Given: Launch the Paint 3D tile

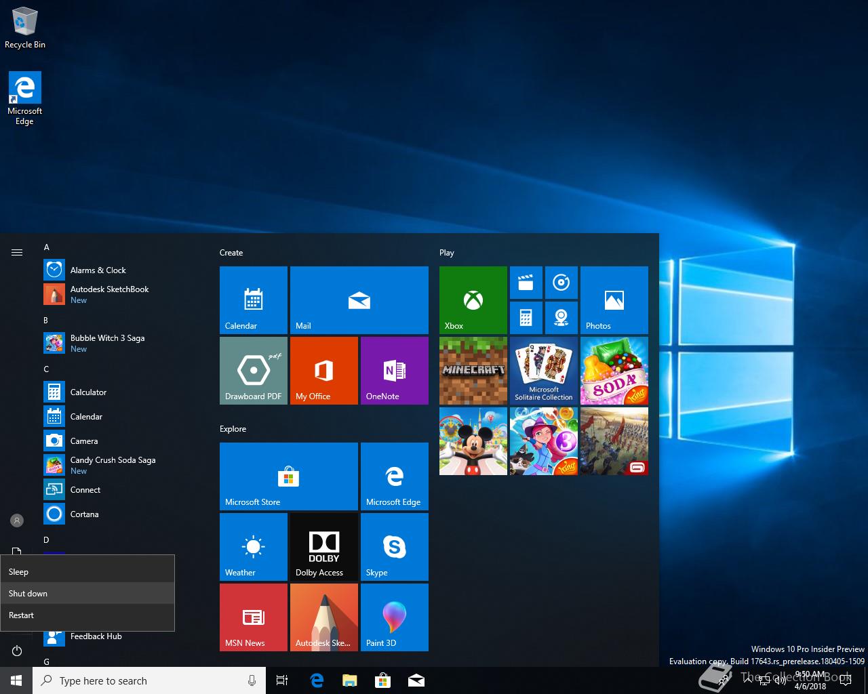Looking at the screenshot, I should point(394,617).
